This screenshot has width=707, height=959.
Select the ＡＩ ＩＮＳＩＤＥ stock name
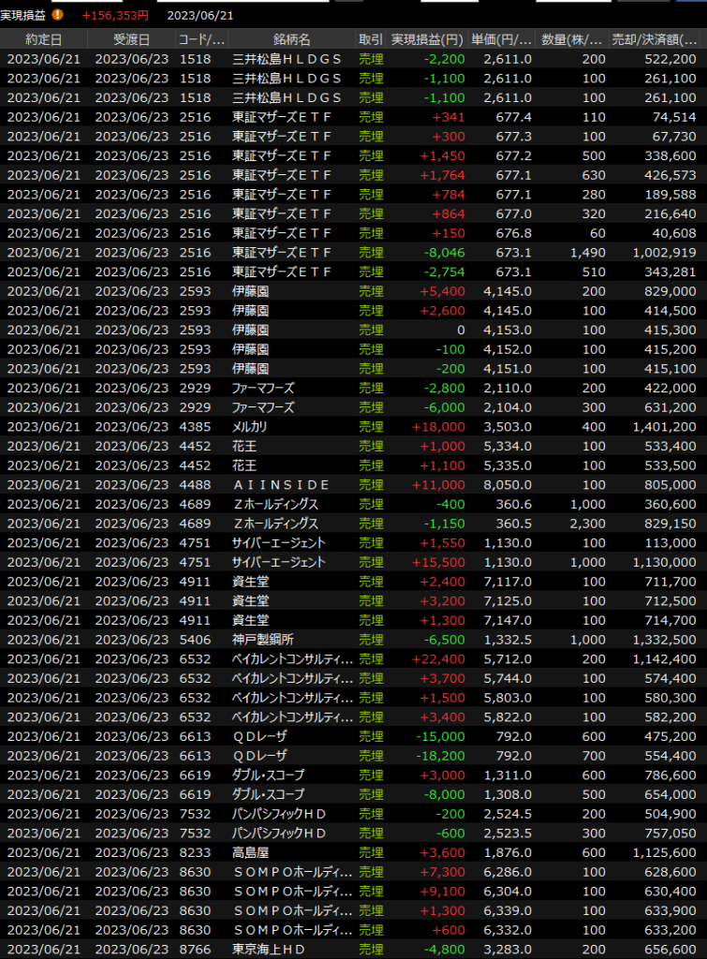click(x=281, y=484)
